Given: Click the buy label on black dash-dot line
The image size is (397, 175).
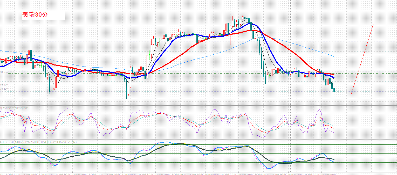Looking at the screenshot, I should (x=4, y=73).
